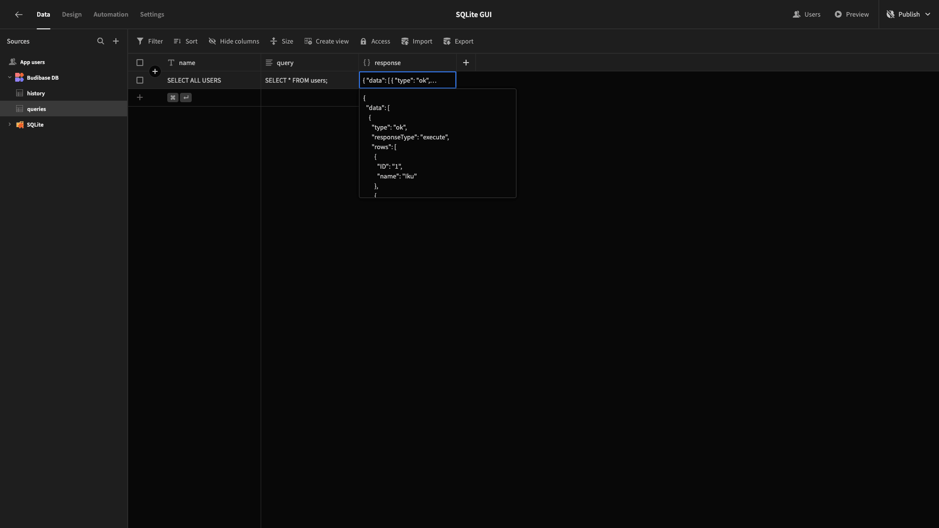This screenshot has width=939, height=528.
Task: Click the Preview button
Action: [x=851, y=15]
